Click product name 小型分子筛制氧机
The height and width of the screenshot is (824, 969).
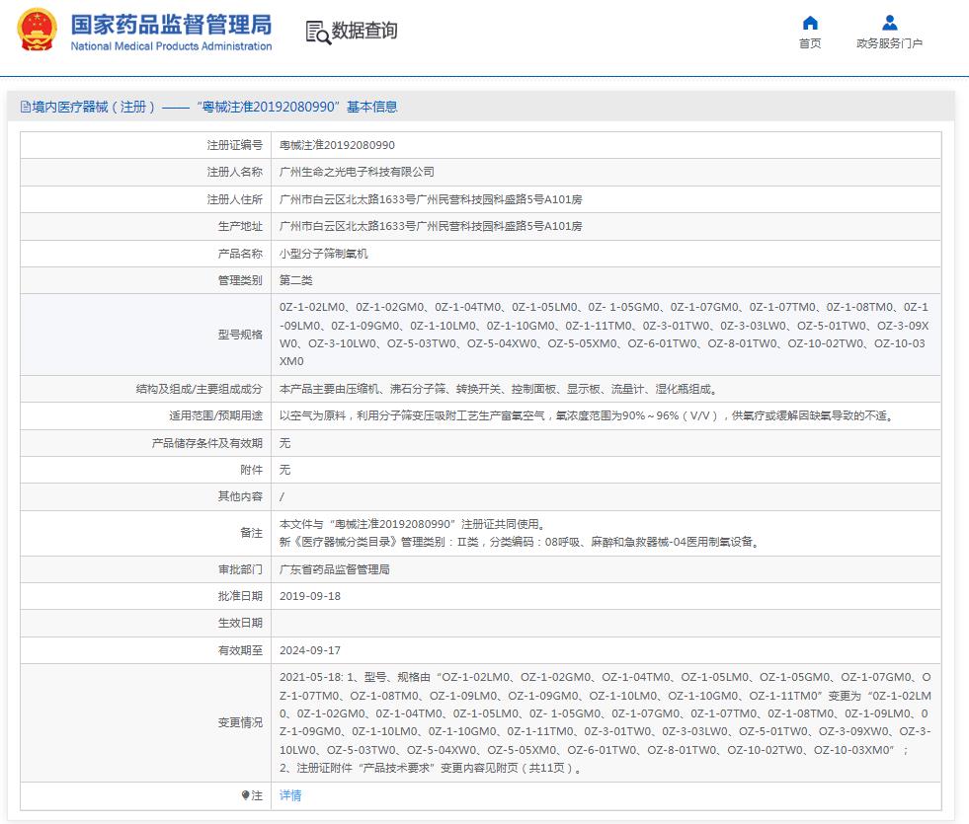323,254
